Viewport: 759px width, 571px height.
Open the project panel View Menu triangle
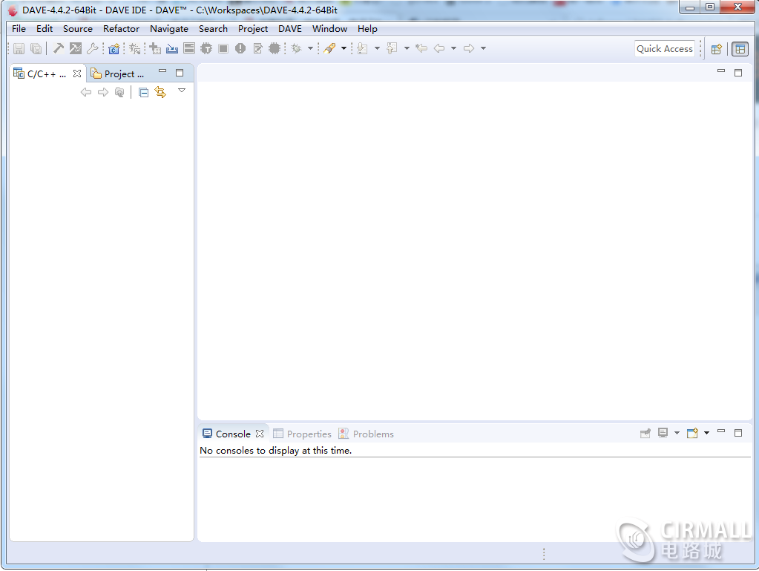coord(182,91)
